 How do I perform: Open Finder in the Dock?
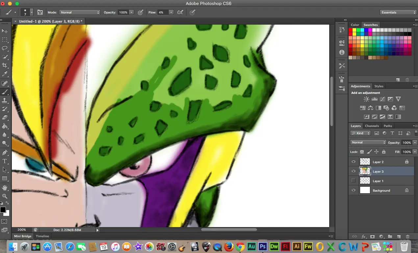click(13, 246)
